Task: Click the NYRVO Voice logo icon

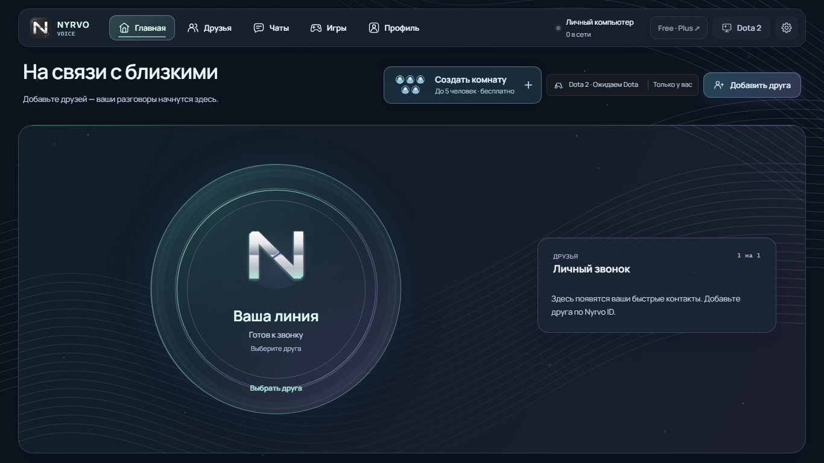Action: [40, 28]
